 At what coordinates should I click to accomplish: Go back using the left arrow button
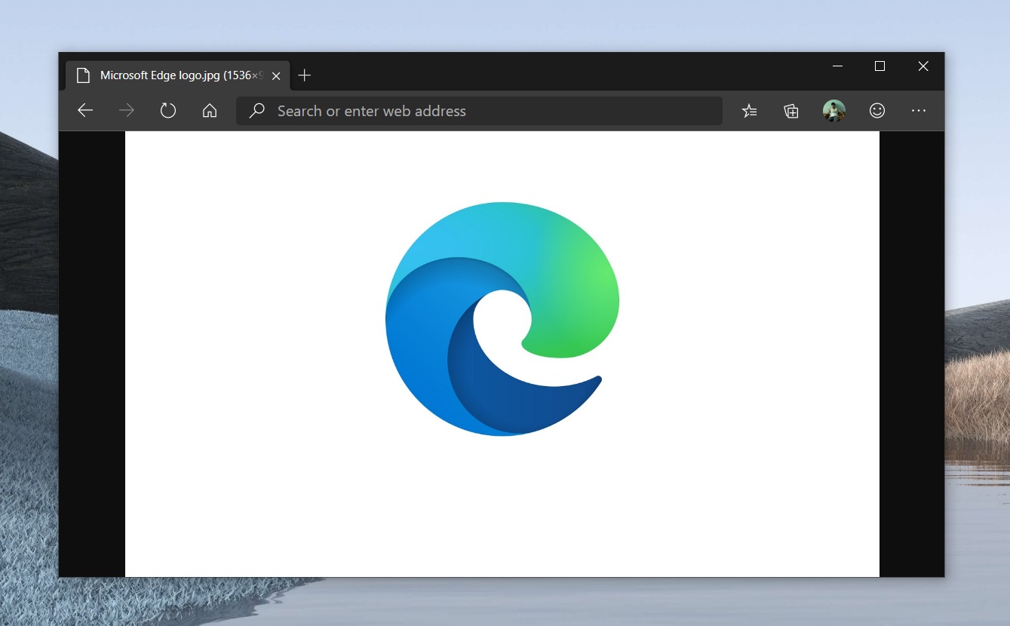[85, 111]
